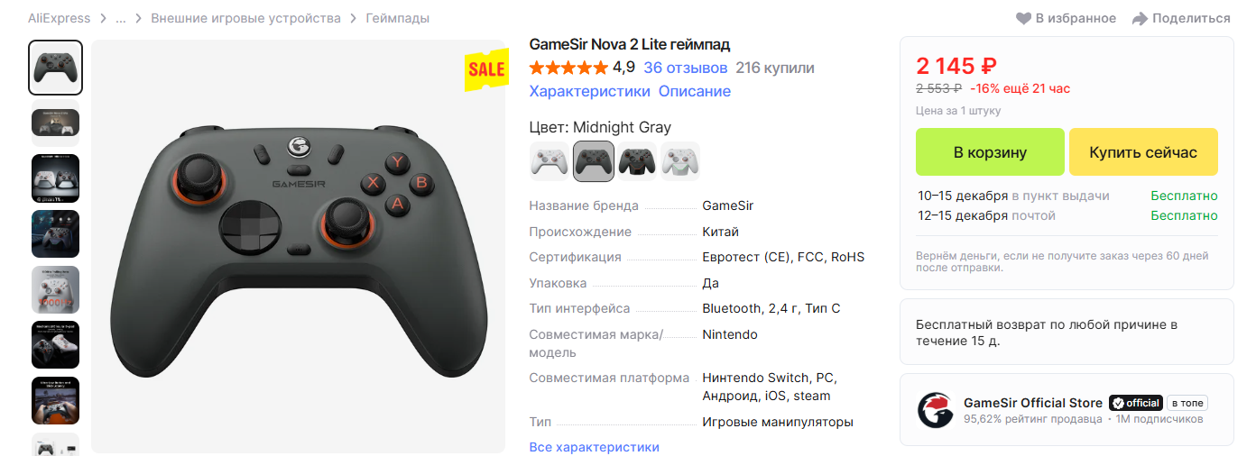This screenshot has height=456, width=1256.
Task: Choose the white-green controller color variant
Action: (x=680, y=161)
